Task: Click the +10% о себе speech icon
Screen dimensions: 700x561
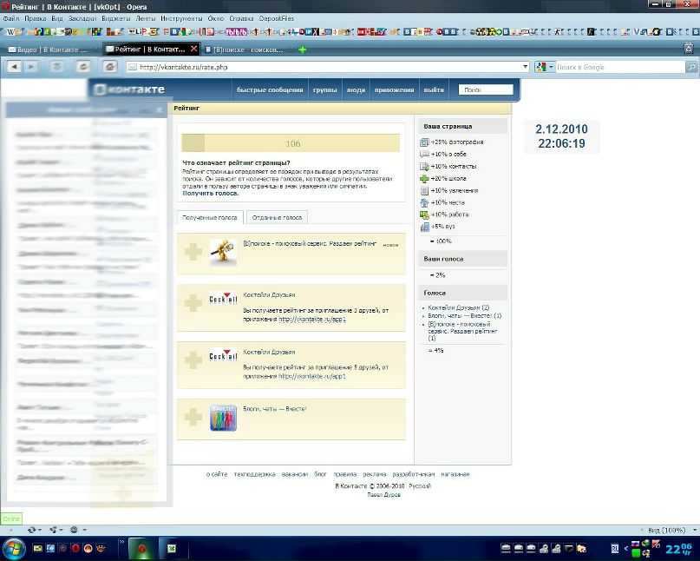Action: pyautogui.click(x=424, y=155)
